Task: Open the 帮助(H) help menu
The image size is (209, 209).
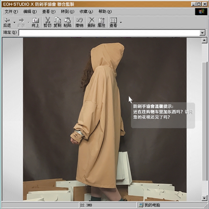Action: pos(105,12)
